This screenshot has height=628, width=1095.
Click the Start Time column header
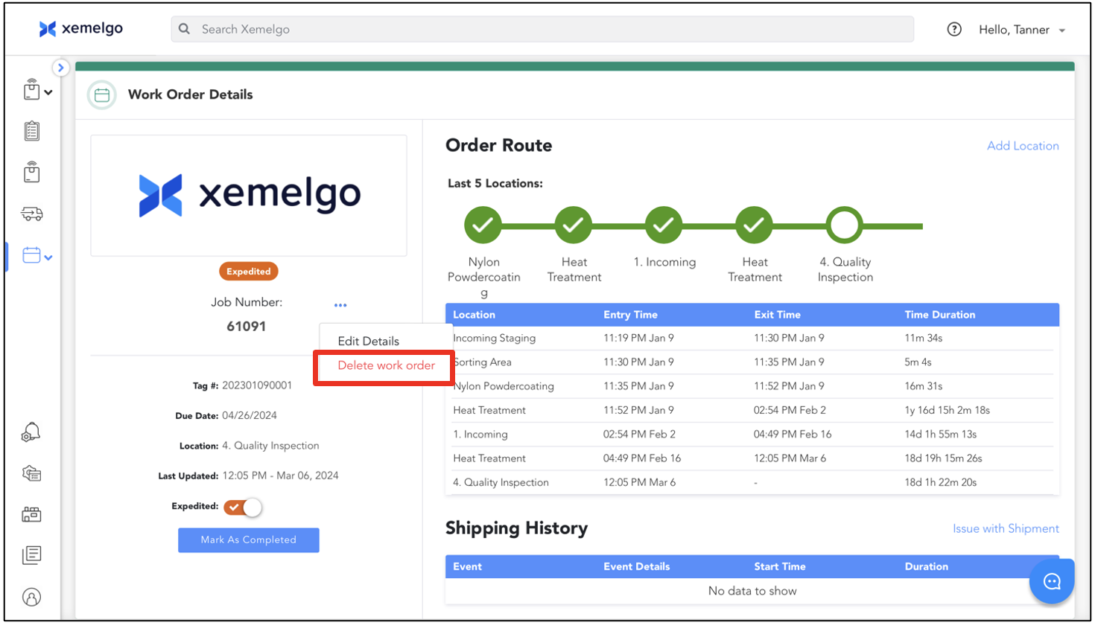(779, 567)
